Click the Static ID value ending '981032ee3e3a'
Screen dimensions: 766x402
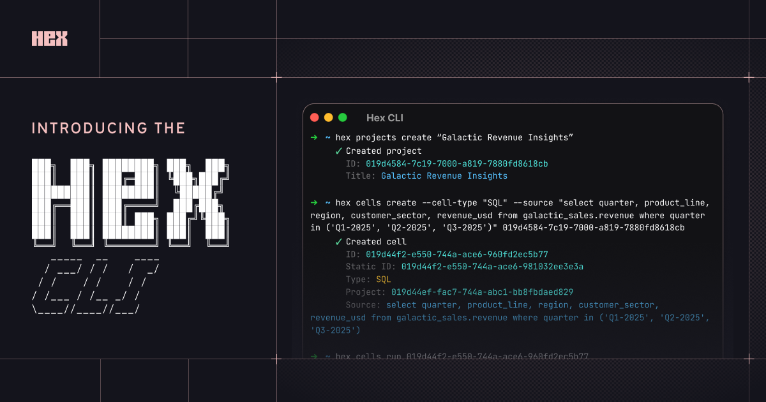point(492,267)
